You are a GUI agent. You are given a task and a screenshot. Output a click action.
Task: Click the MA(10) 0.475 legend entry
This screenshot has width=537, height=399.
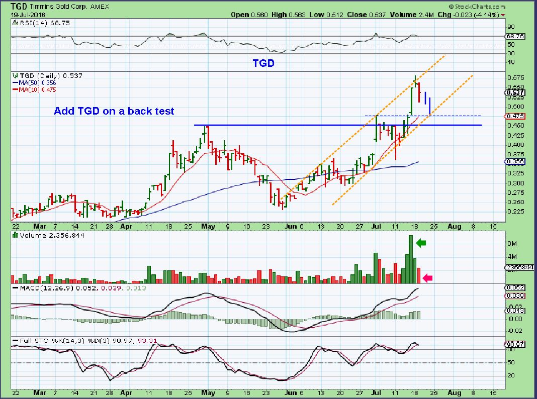click(x=37, y=89)
